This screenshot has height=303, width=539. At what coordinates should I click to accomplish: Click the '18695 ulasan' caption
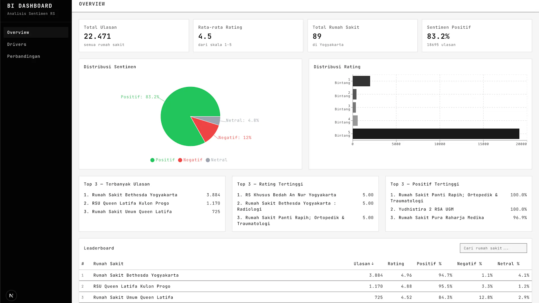pyautogui.click(x=441, y=45)
